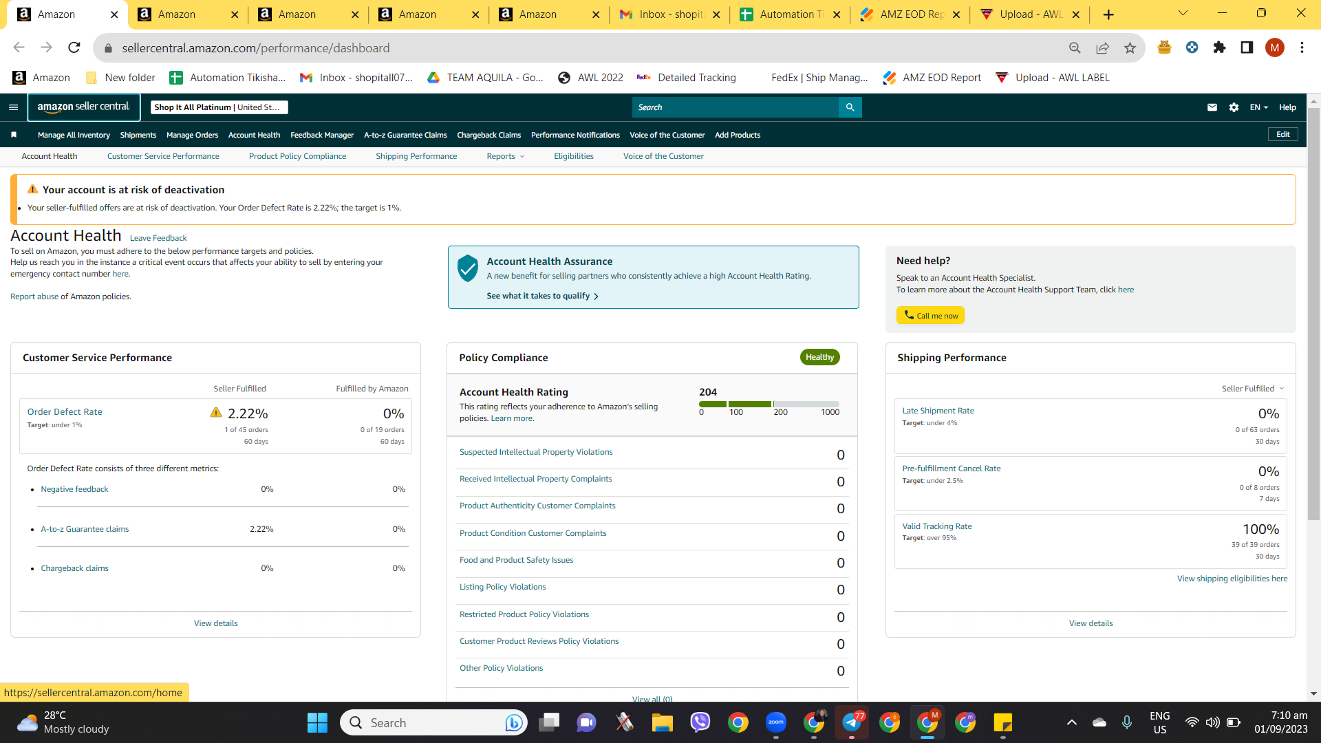
Task: Switch to the Inbox Gmail browser tab
Action: point(669,14)
